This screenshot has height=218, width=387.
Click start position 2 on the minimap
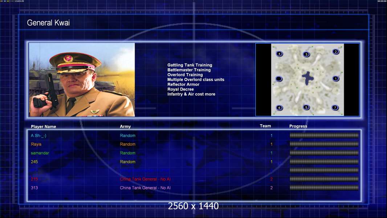[x=335, y=52]
